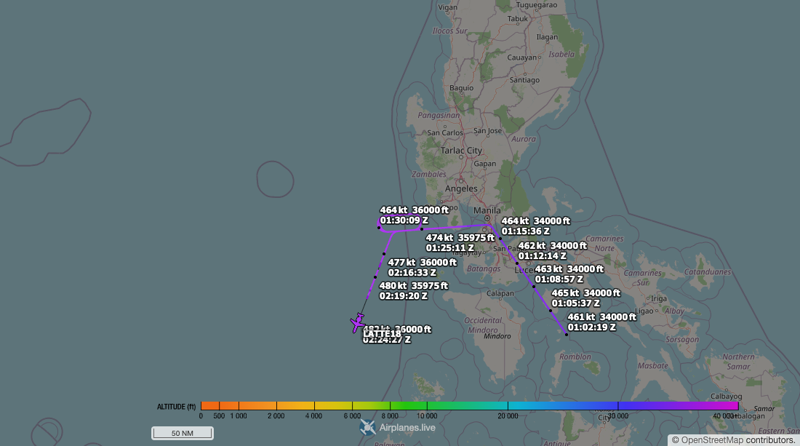Click the 474 kt 35975 ft label
Image resolution: width=800 pixels, height=446 pixels.
coord(460,238)
